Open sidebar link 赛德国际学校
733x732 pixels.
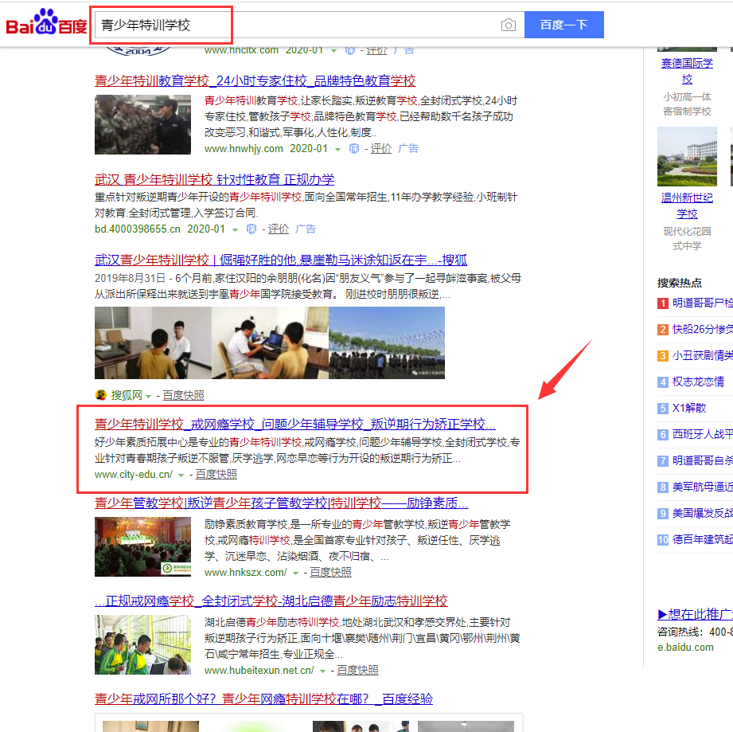[687, 71]
